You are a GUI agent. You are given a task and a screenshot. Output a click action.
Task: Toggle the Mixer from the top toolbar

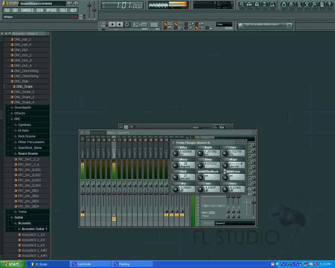[x=272, y=5]
